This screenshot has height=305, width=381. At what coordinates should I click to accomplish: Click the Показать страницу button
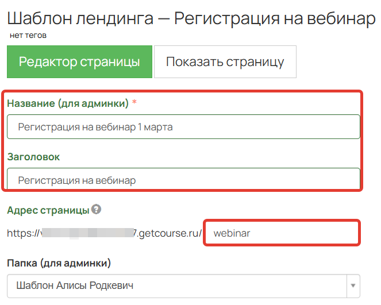coord(225,61)
